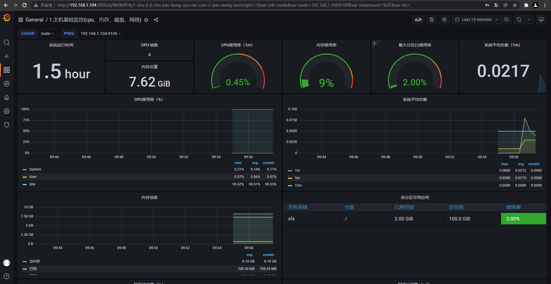Open the refresh interval dropdown arrow
Viewport: 551px width, 284px height.
529,19
